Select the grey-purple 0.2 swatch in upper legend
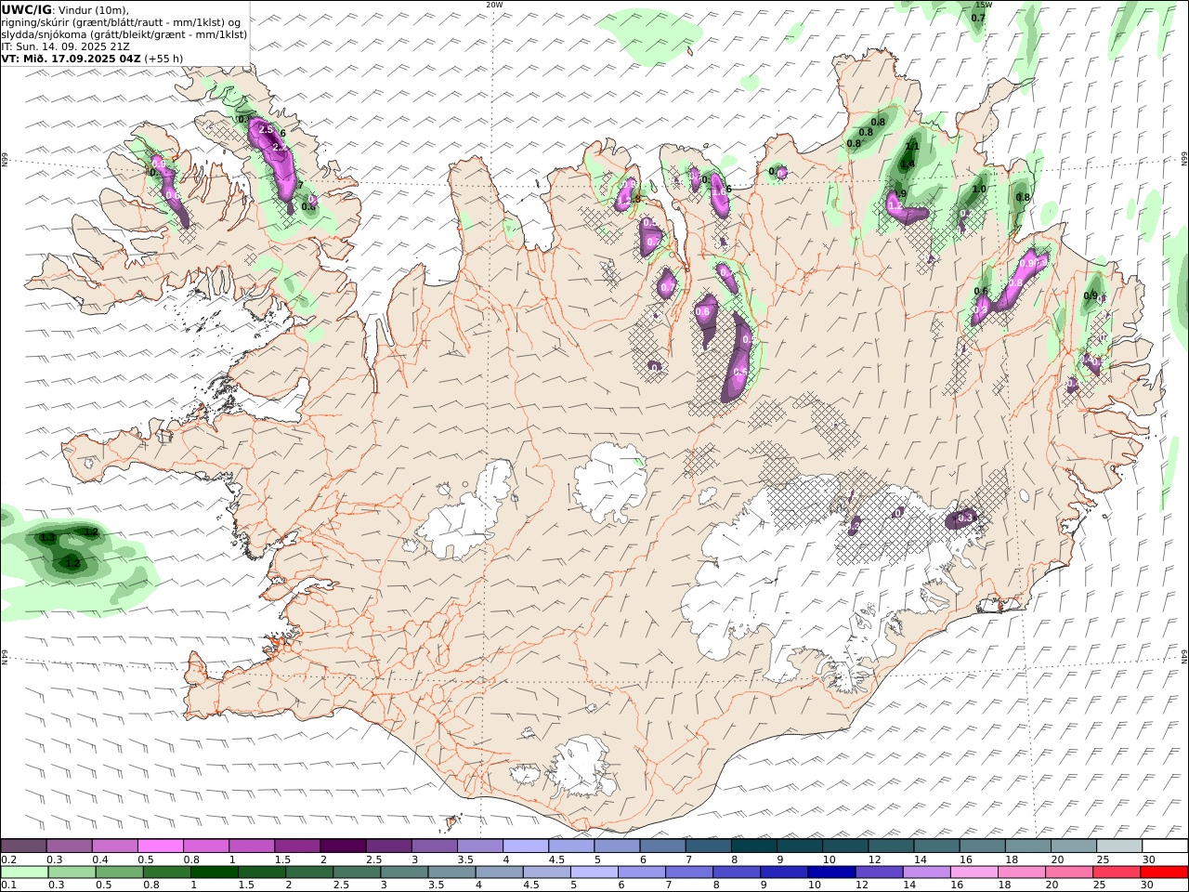 pyautogui.click(x=23, y=846)
